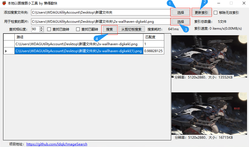Minimize the window
This screenshot has height=147, width=249.
219,3
